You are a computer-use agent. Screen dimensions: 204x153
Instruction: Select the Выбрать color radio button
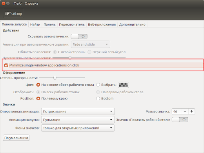click(x=98, y=85)
